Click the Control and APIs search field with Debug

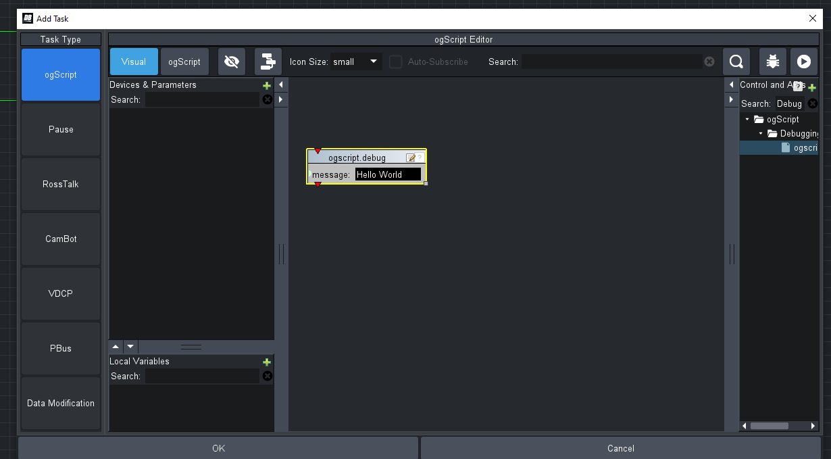pyautogui.click(x=789, y=103)
